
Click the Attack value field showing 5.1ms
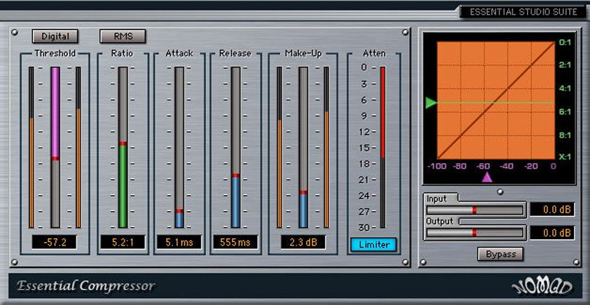(179, 243)
